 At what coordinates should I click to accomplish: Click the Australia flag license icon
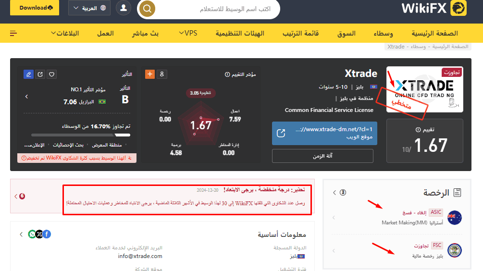click(x=454, y=217)
